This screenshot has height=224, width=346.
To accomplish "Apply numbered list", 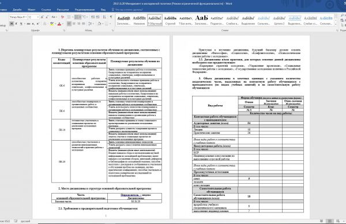I will click(77, 17).
